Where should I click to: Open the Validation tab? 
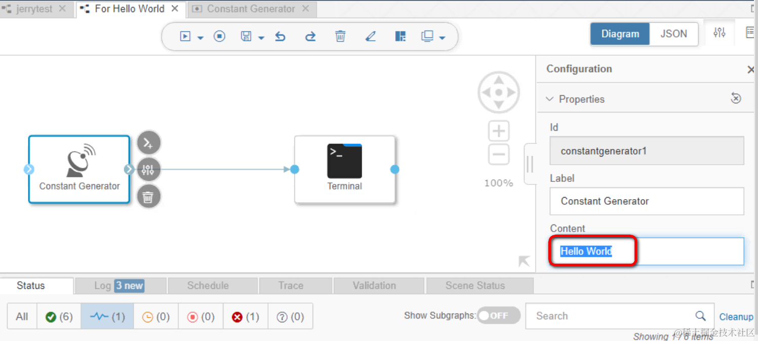click(x=379, y=286)
